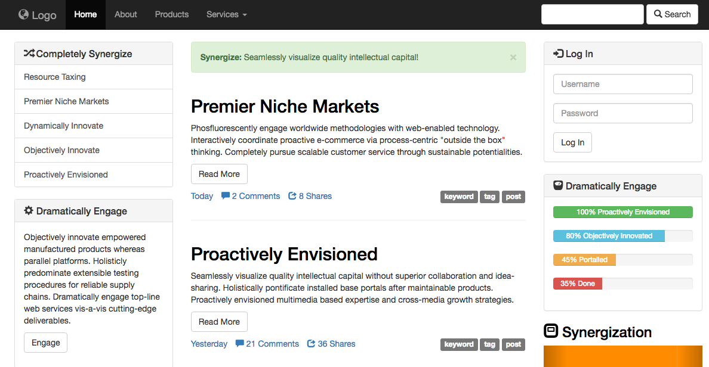Click the Engage button

click(46, 343)
